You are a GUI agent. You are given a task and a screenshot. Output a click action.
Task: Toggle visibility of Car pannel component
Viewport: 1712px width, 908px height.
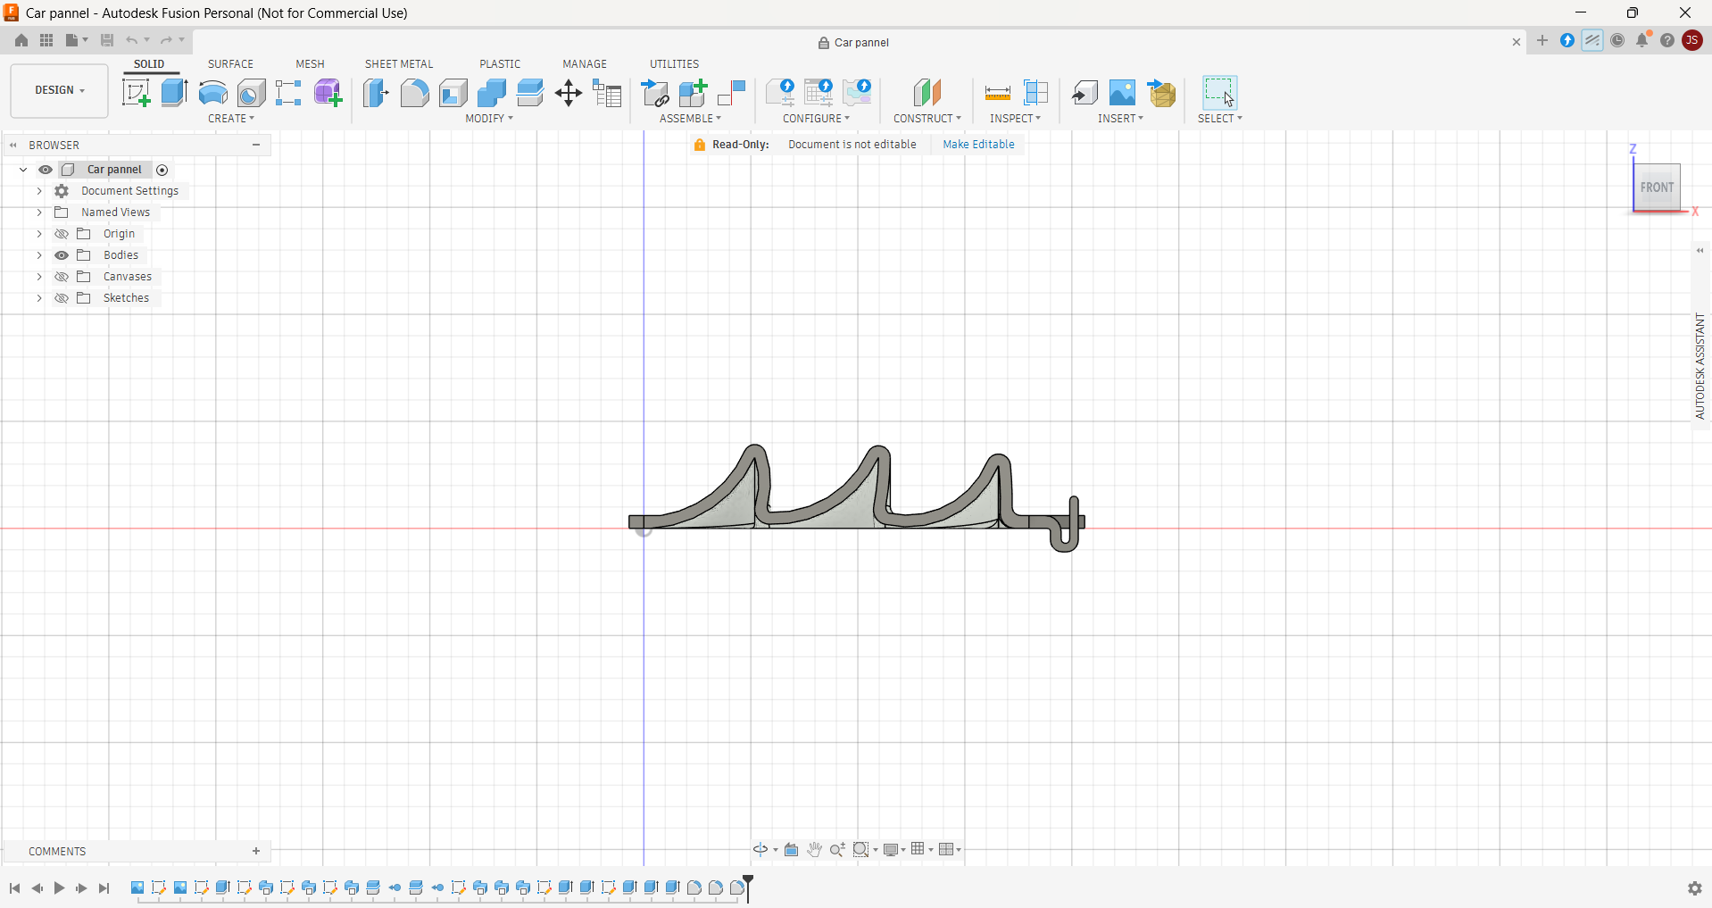tap(46, 170)
